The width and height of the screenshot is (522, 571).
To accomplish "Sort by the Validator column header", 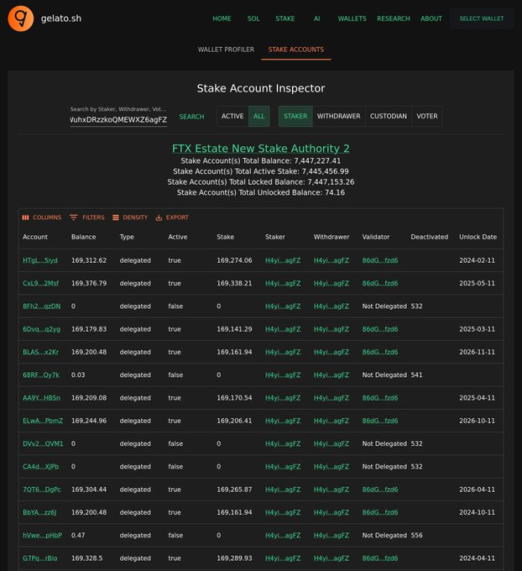I will pyautogui.click(x=376, y=237).
